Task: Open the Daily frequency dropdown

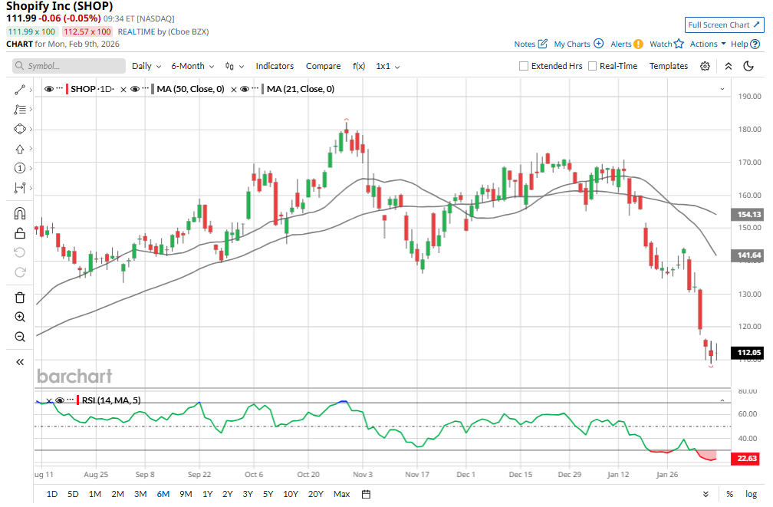Action: [x=146, y=66]
